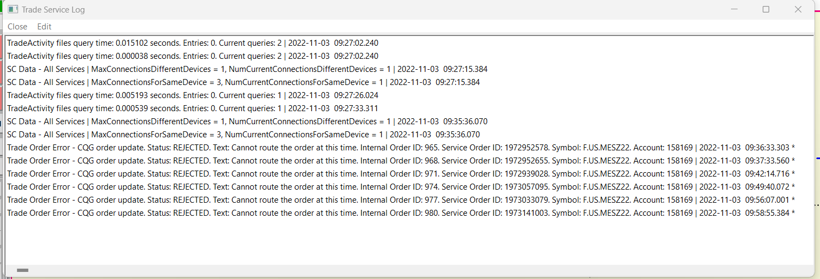Image resolution: width=820 pixels, height=279 pixels.
Task: Select rejected order line with Internal Order ID 968
Action: point(401,161)
